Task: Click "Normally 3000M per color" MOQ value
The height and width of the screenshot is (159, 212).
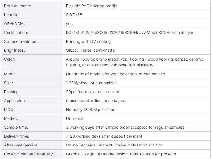Action: click(x=90, y=110)
